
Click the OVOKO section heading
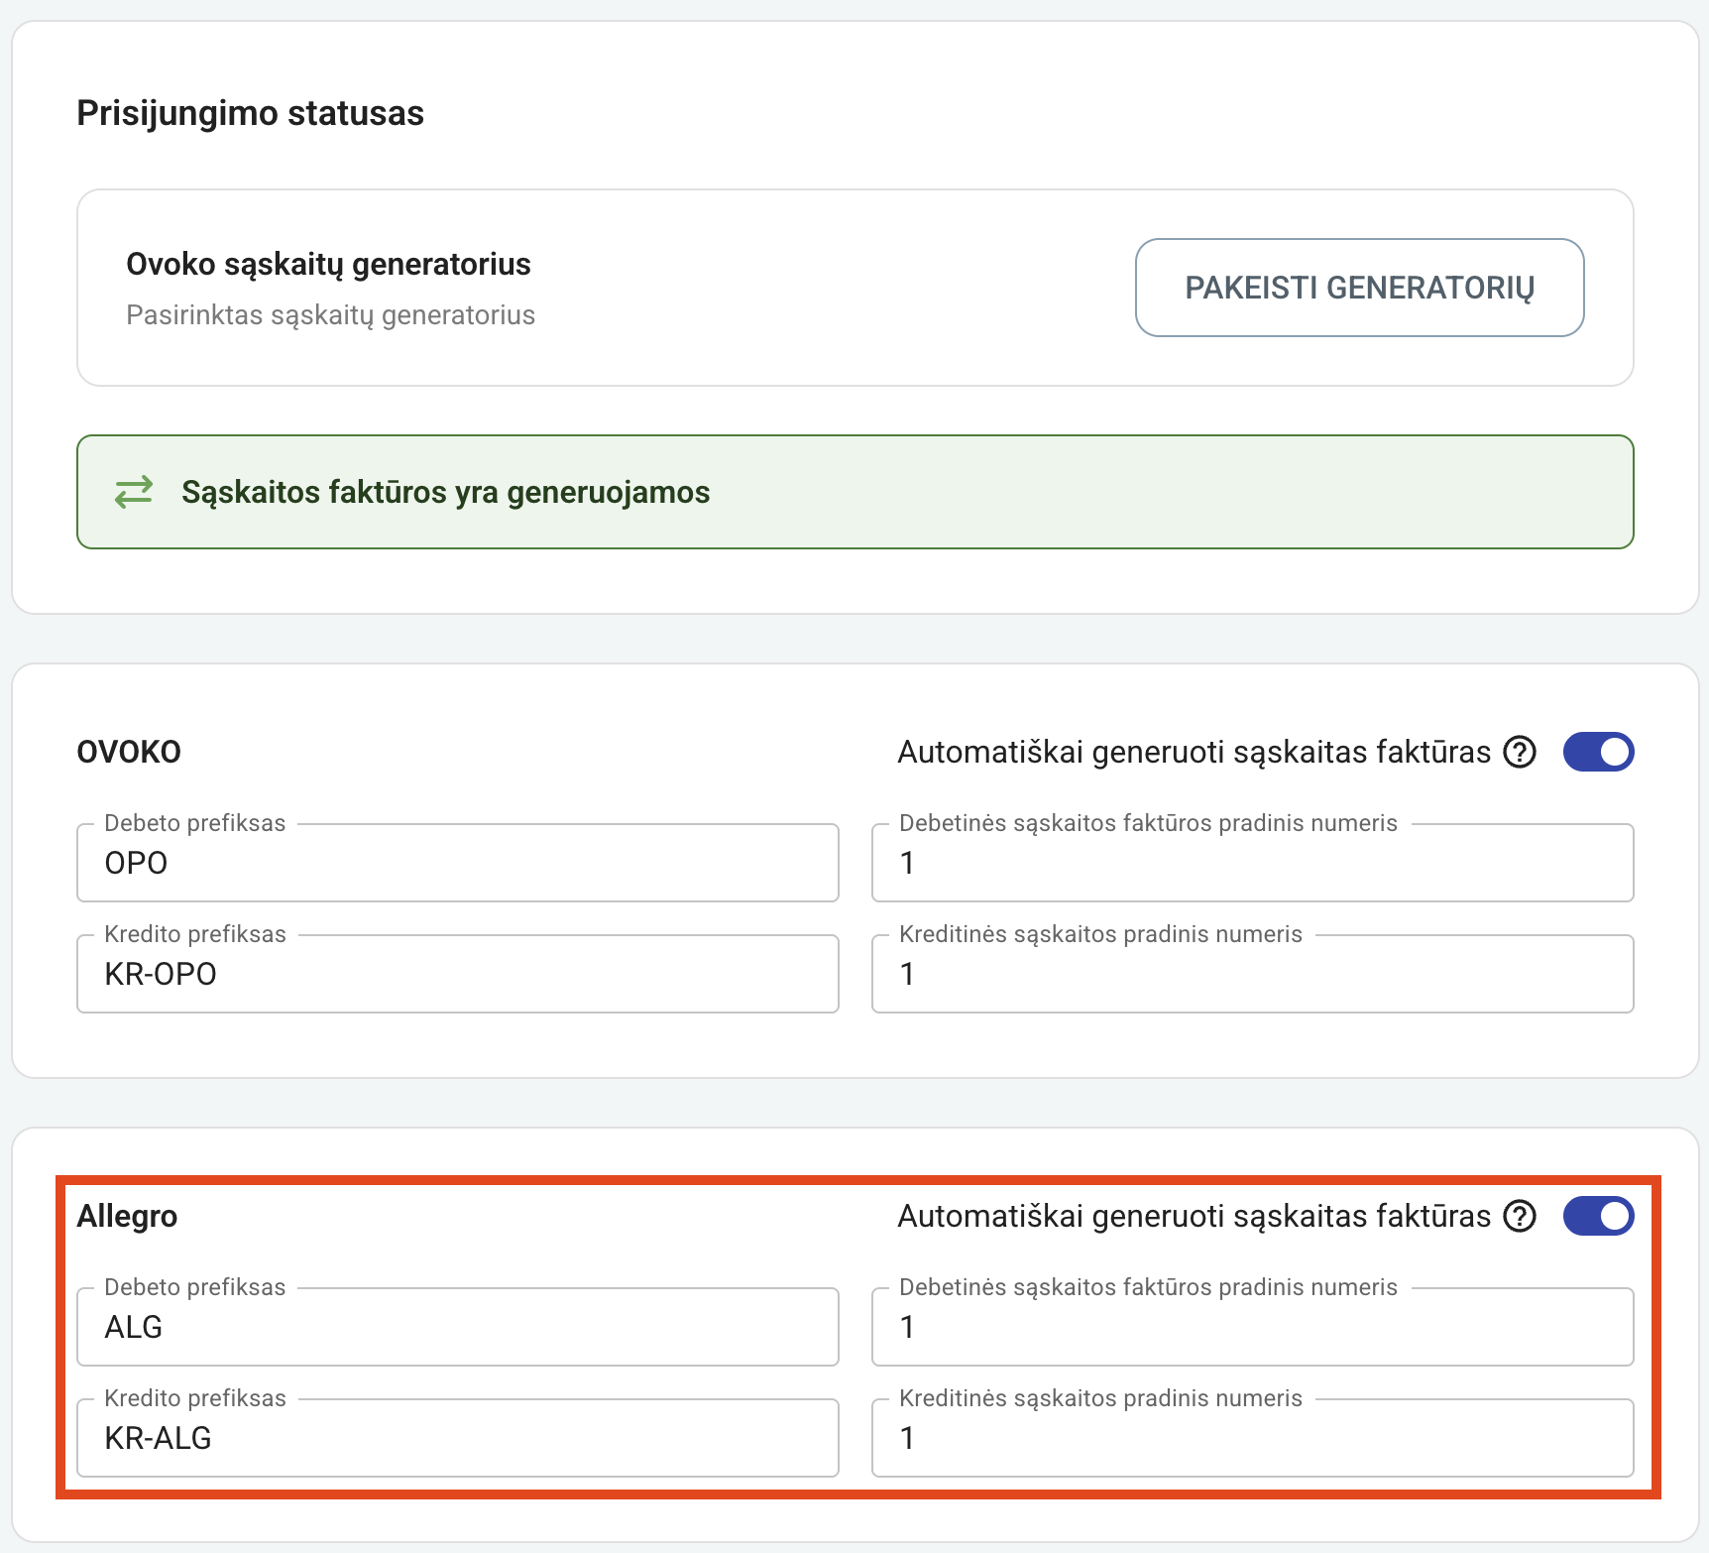pos(129,752)
